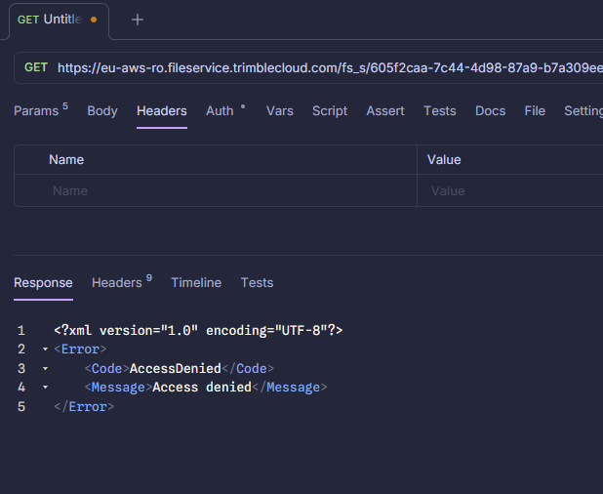The height and width of the screenshot is (494, 603).
Task: Open the response Headers tab
Action: (122, 282)
